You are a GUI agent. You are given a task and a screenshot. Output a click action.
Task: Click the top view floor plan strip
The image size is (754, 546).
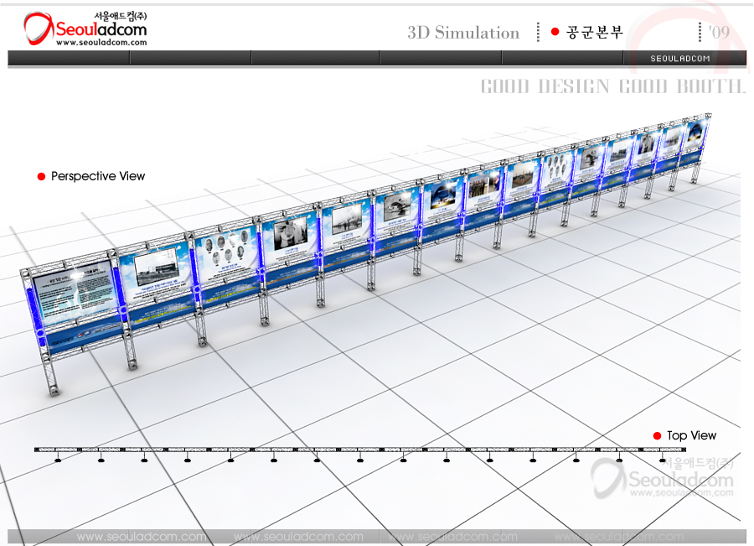352,450
